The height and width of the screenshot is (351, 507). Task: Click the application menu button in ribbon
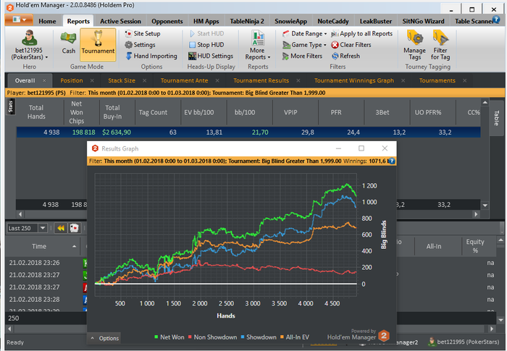[x=19, y=20]
